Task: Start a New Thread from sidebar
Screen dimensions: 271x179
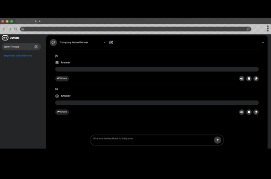Action: tap(21, 47)
